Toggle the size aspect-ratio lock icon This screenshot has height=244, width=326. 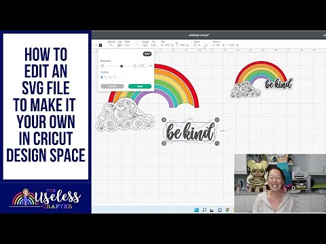[x=177, y=43]
